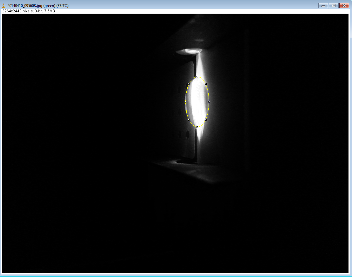Click the glowing lamp above the beam
This screenshot has height=277, width=352.
[x=190, y=51]
